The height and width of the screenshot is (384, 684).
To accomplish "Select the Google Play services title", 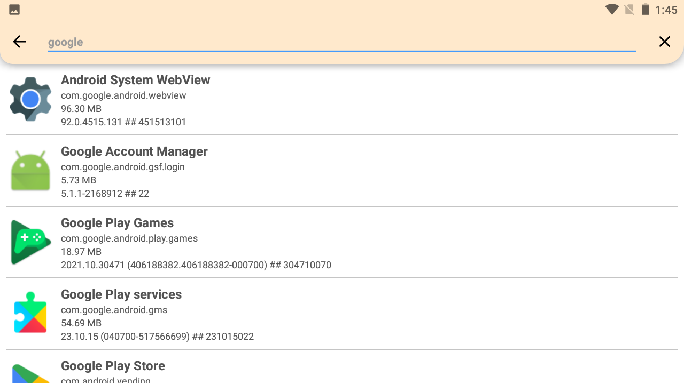I will pos(121,294).
